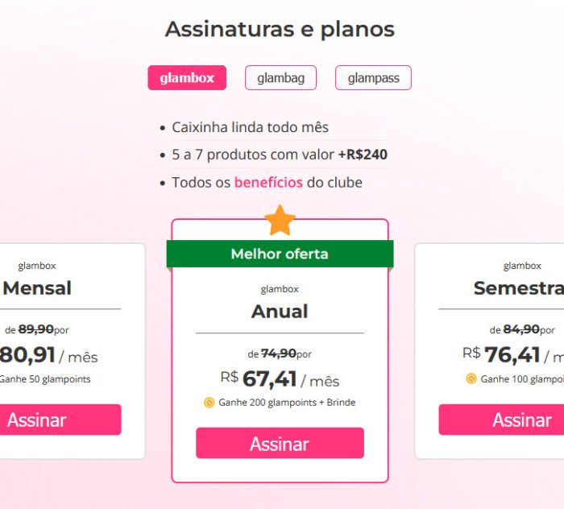Click the Assinaturas e planos heading

[280, 29]
